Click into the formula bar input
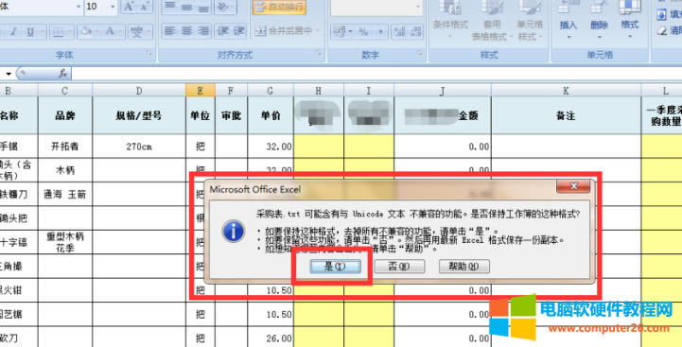The image size is (682, 347). tap(376, 74)
